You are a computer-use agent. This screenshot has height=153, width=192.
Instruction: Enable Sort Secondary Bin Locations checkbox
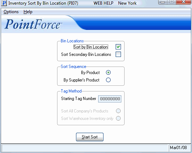[118, 54]
